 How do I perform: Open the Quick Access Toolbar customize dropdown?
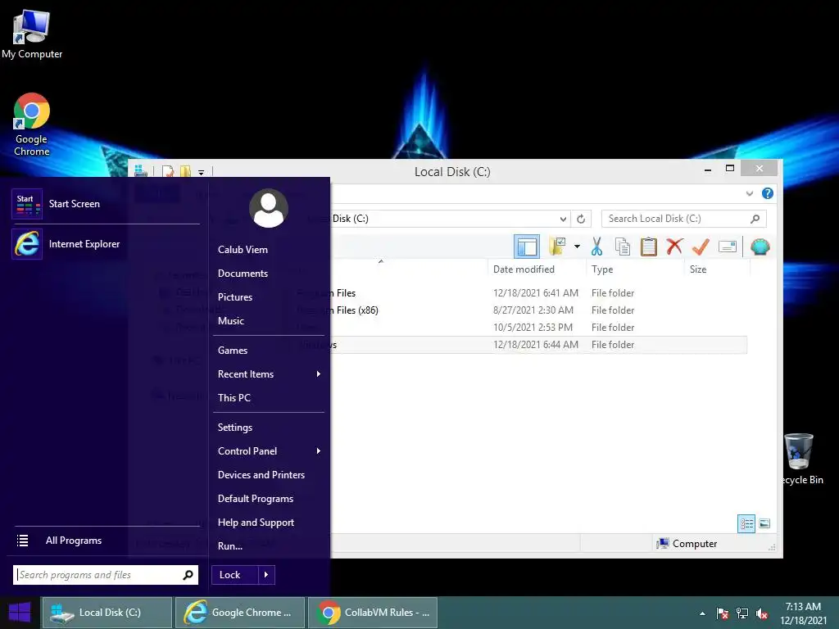click(x=202, y=172)
